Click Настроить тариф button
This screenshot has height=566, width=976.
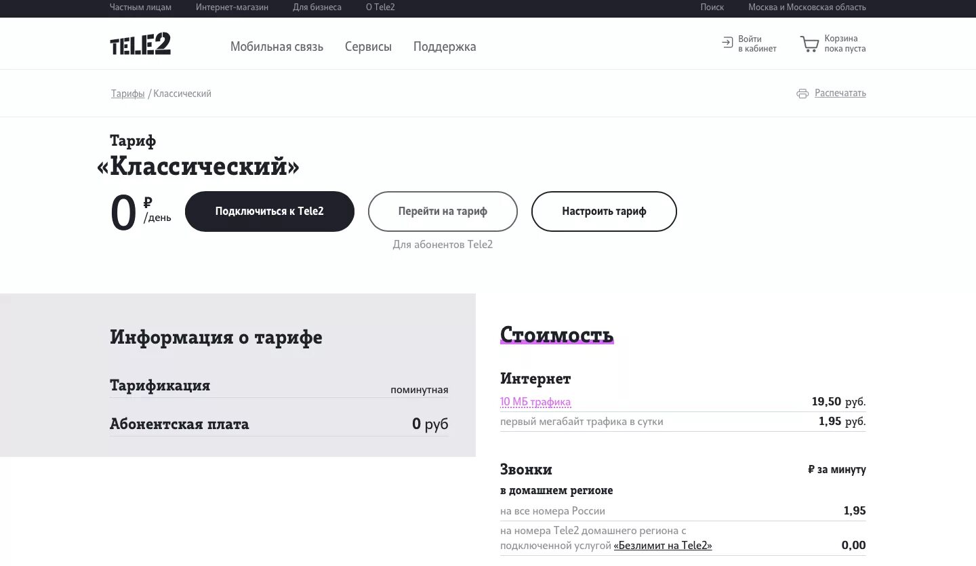604,211
